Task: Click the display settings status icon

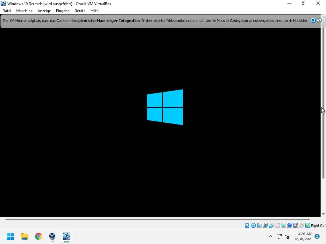Action: pos(283,226)
